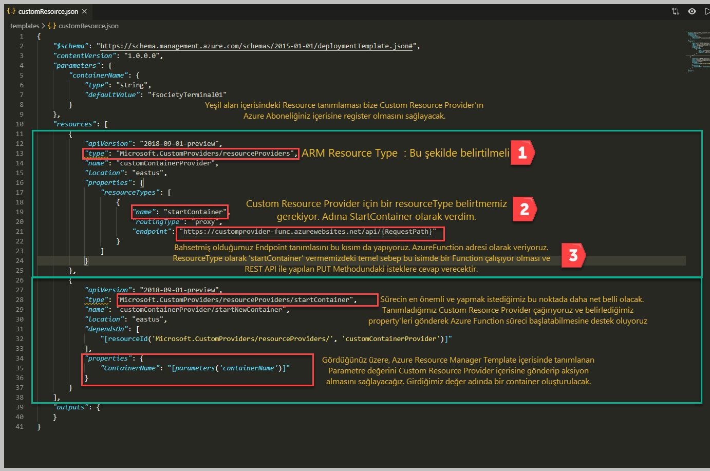Select the "string" type value
Image resolution: width=710 pixels, height=471 pixels.
pyautogui.click(x=132, y=85)
